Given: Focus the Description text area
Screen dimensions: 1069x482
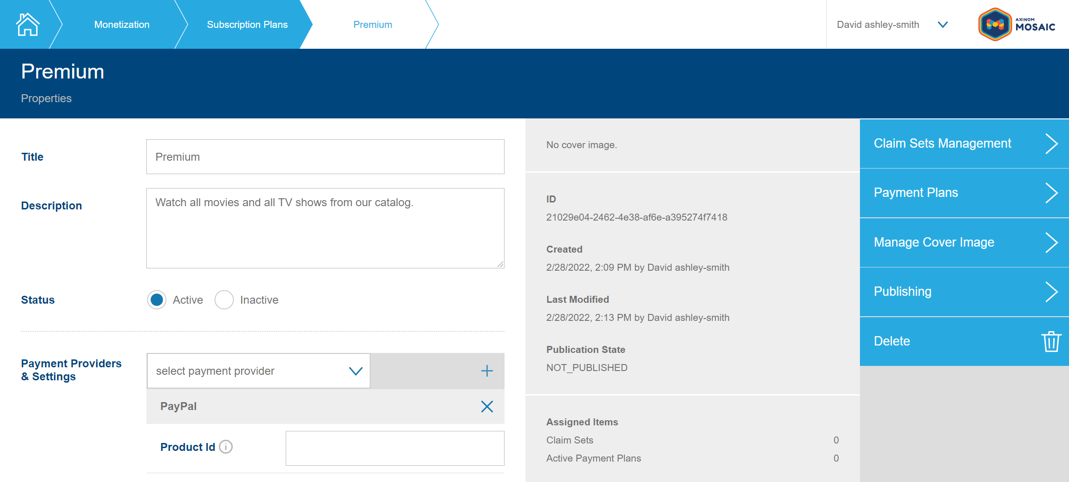Looking at the screenshot, I should [325, 228].
